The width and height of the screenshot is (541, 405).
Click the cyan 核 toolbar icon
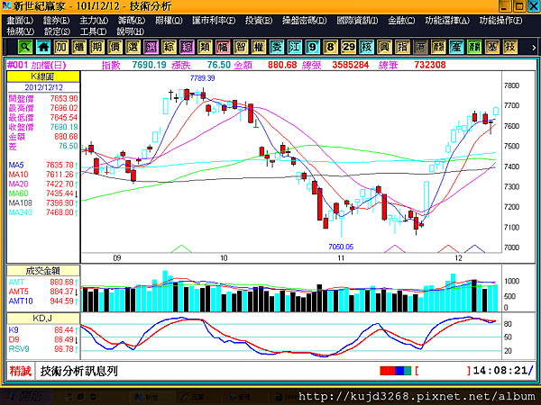(x=366, y=47)
